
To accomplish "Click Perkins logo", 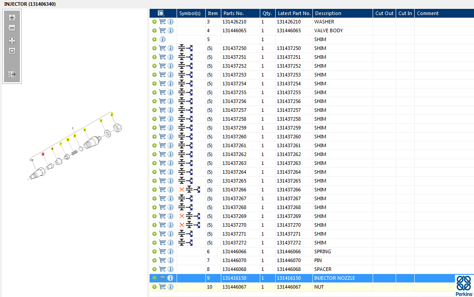I will click(x=464, y=286).
